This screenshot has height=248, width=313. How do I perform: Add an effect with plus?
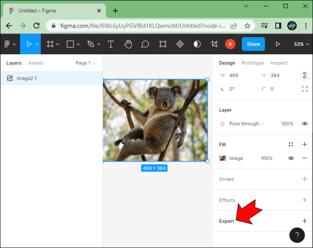pos(304,200)
